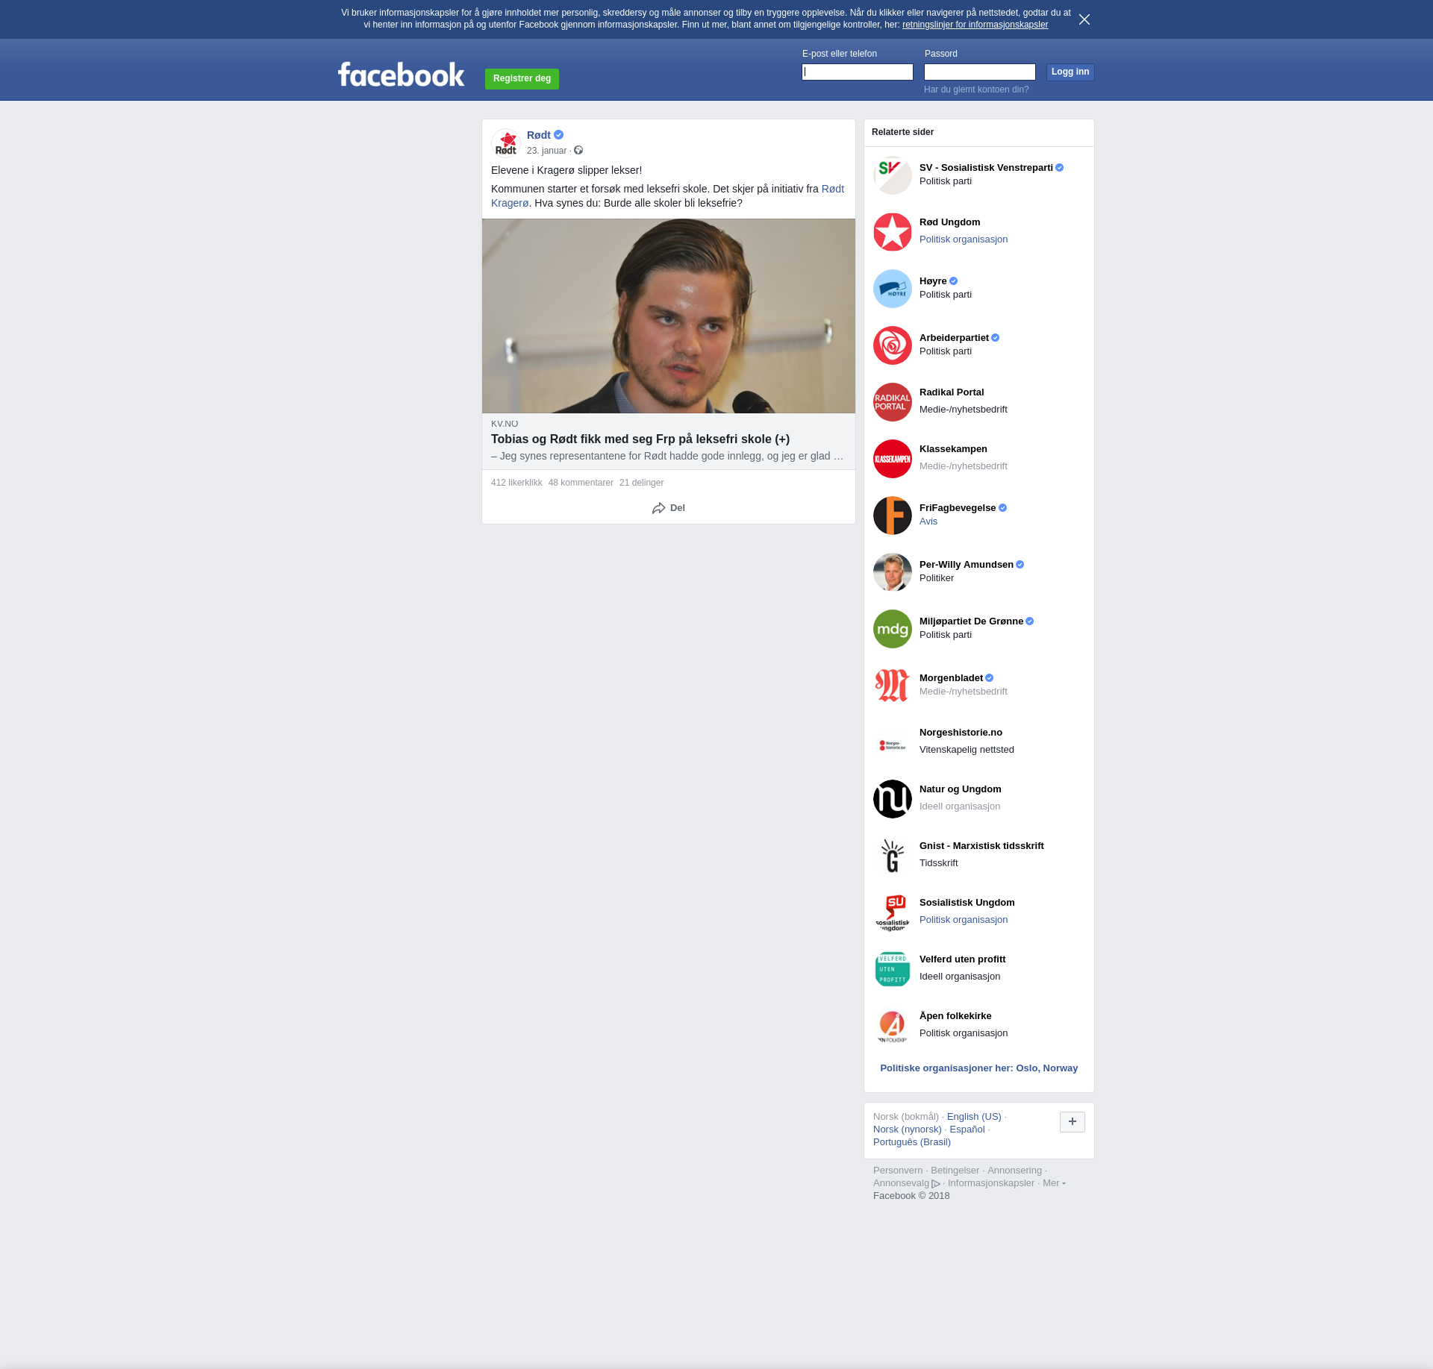Expand the Mer footer dropdown

1054,1183
